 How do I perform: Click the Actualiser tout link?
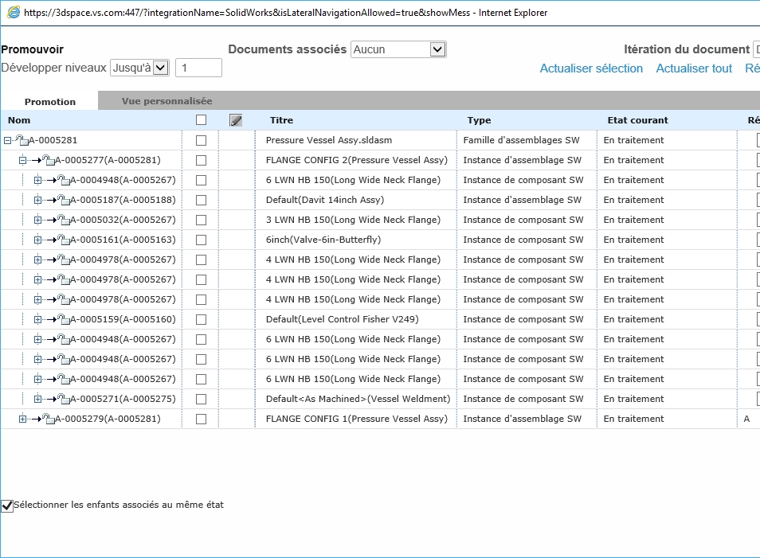(694, 68)
